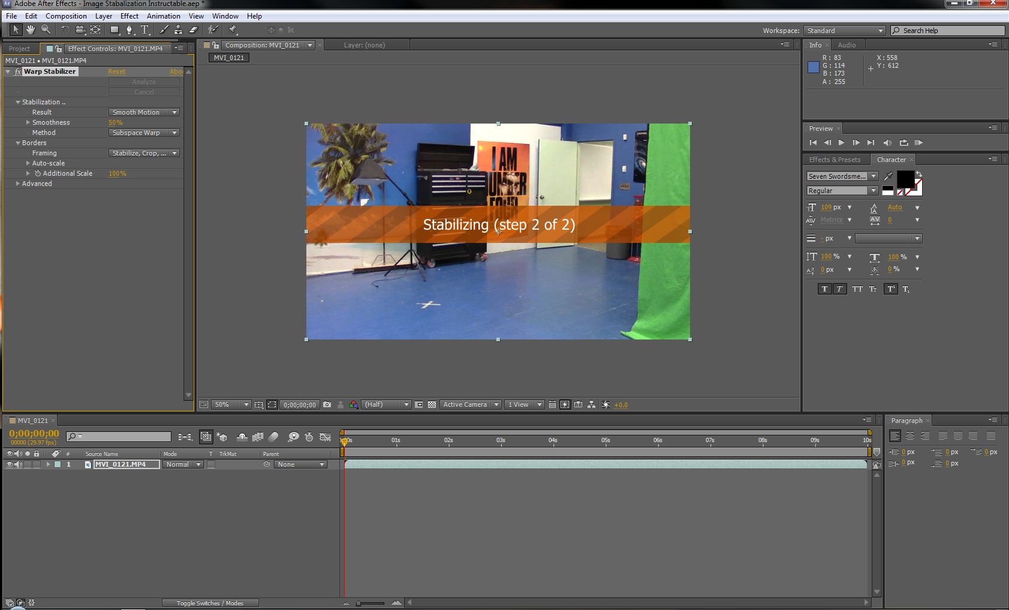Select the Rectangle shape tool
The image size is (1009, 610).
[x=114, y=29]
